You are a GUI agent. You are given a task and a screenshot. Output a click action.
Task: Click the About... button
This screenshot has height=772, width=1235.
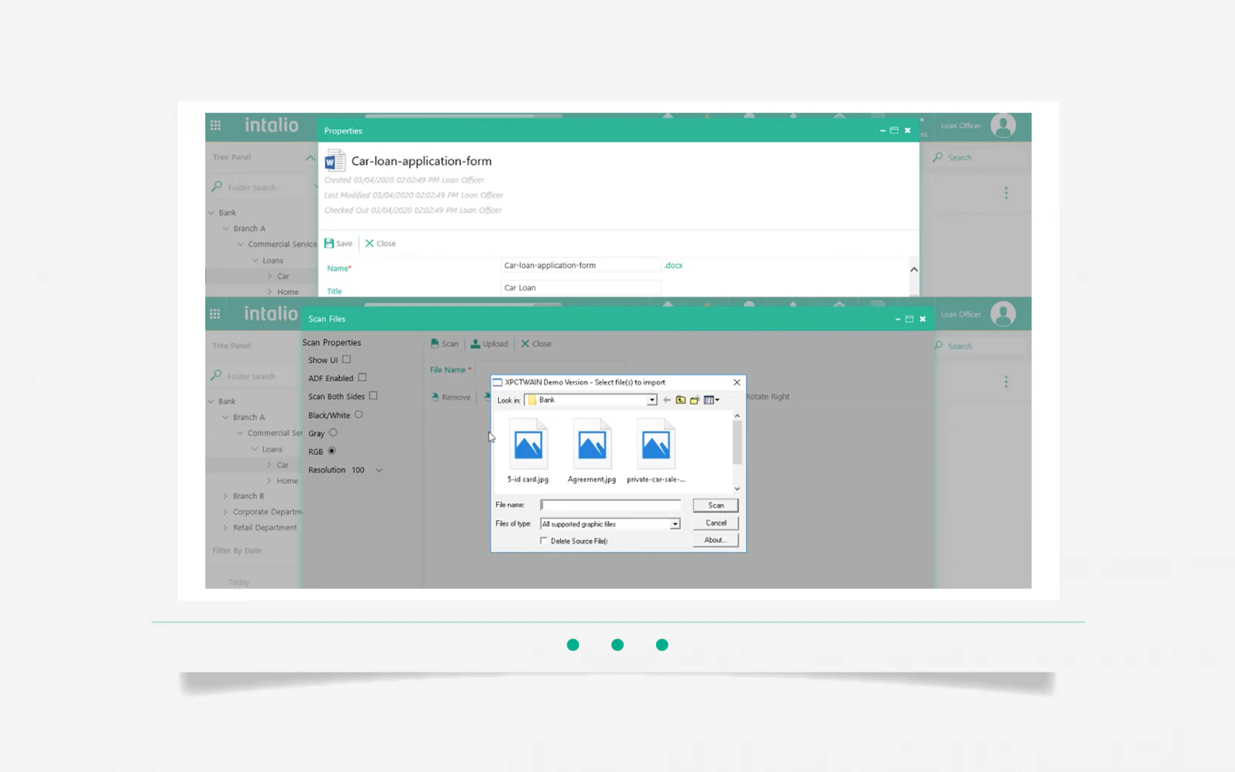click(x=716, y=540)
